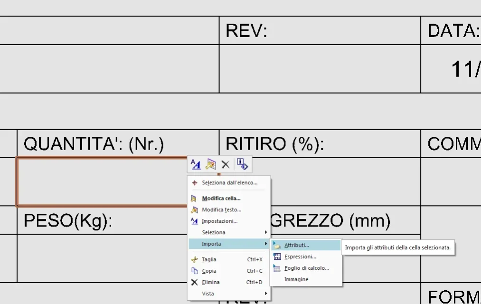Click the info-with-diamond icon on the mini toolbar
The image size is (481, 304).
242,164
